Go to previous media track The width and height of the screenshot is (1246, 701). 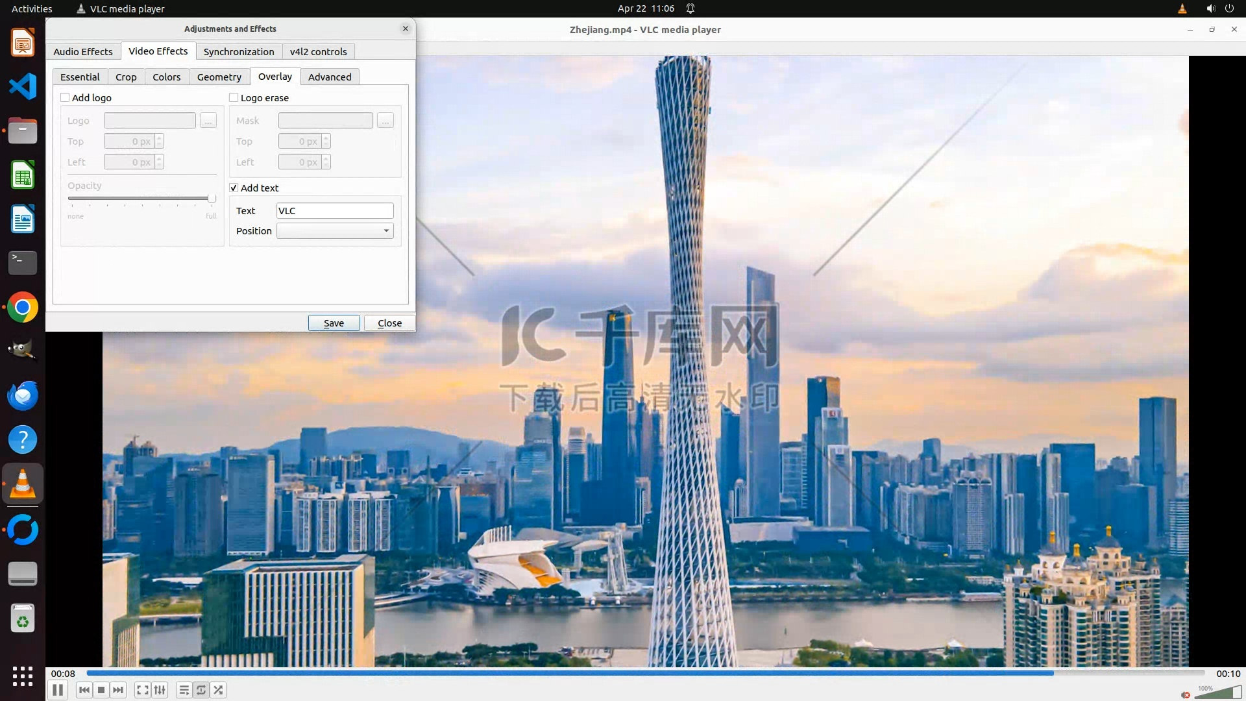pos(84,690)
